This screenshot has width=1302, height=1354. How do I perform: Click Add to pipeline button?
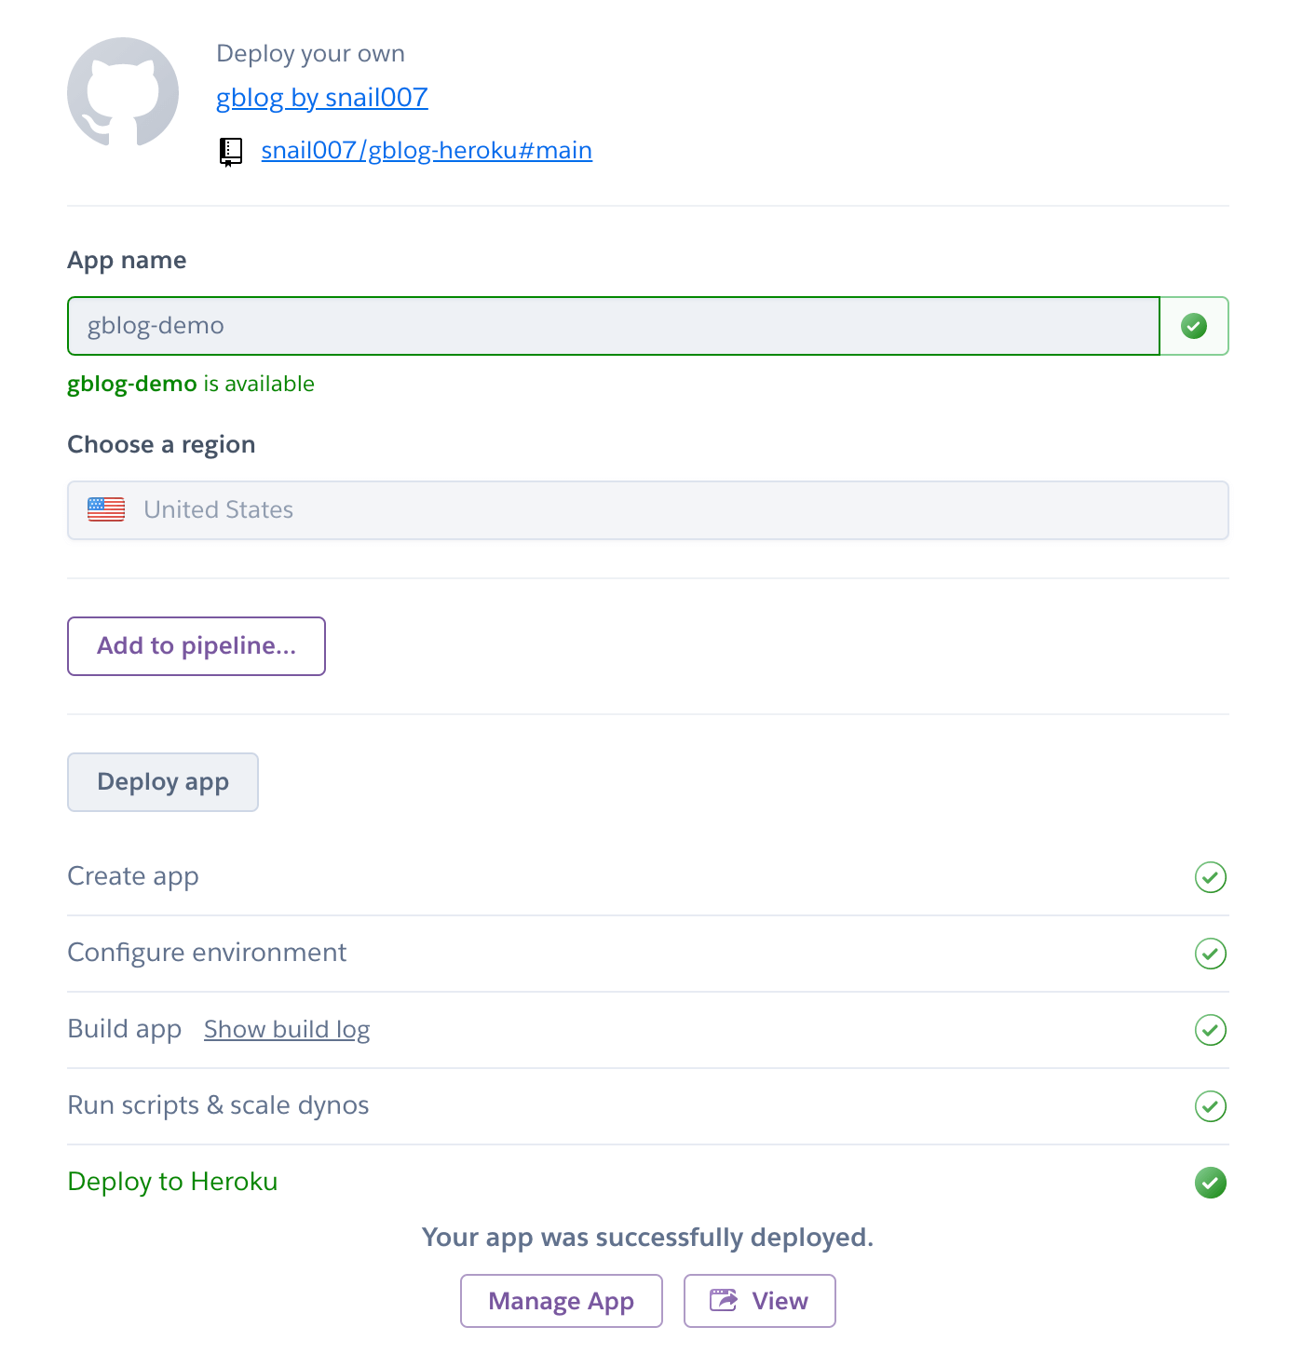coord(197,646)
